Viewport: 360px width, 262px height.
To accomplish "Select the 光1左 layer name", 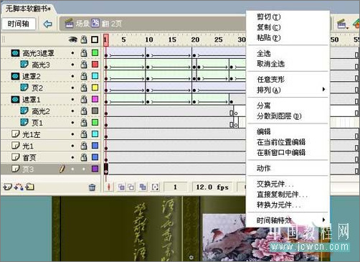I will tap(31, 134).
